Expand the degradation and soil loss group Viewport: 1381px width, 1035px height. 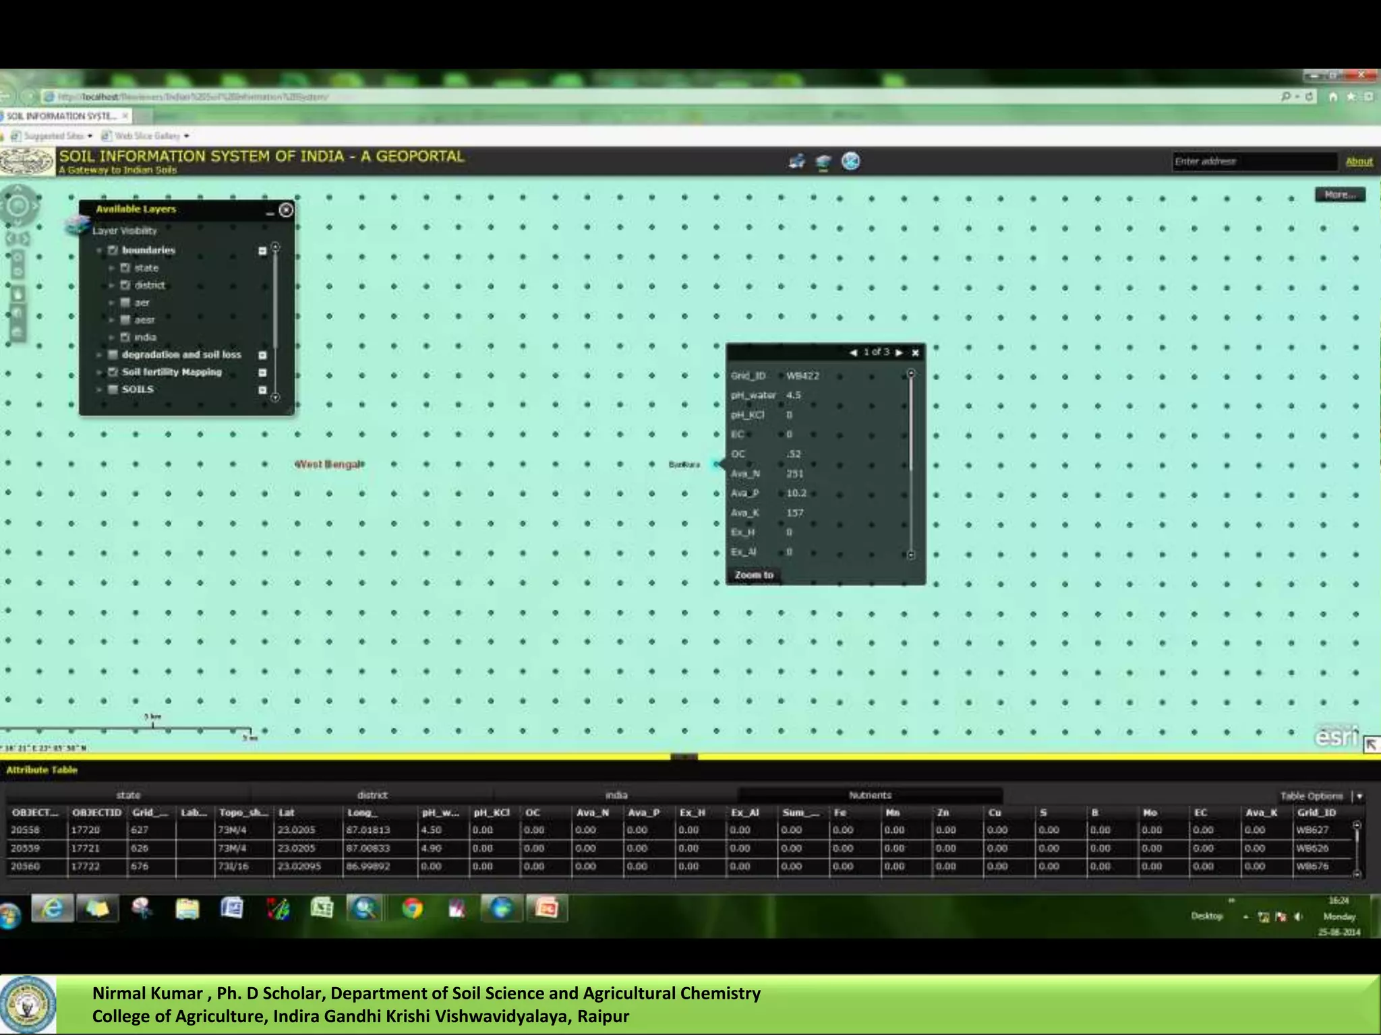[99, 354]
